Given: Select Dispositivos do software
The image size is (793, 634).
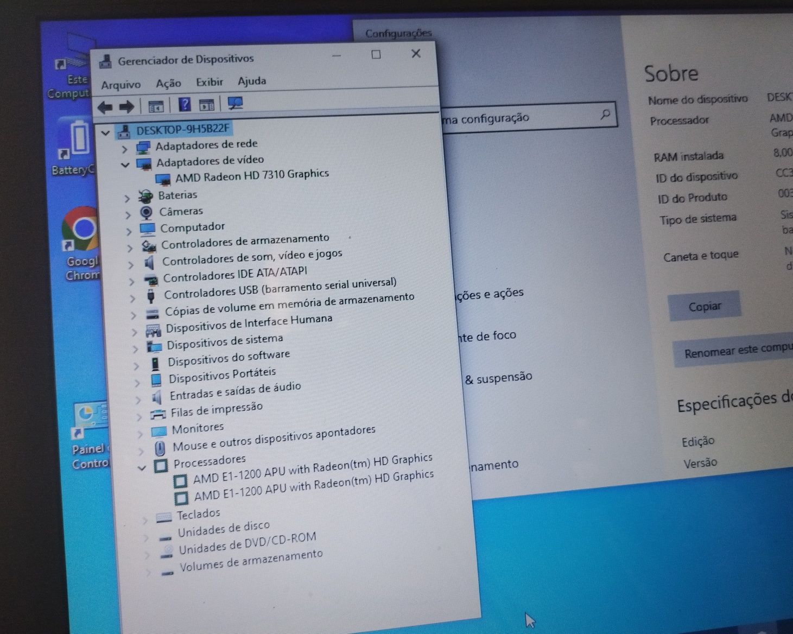Looking at the screenshot, I should 229,358.
